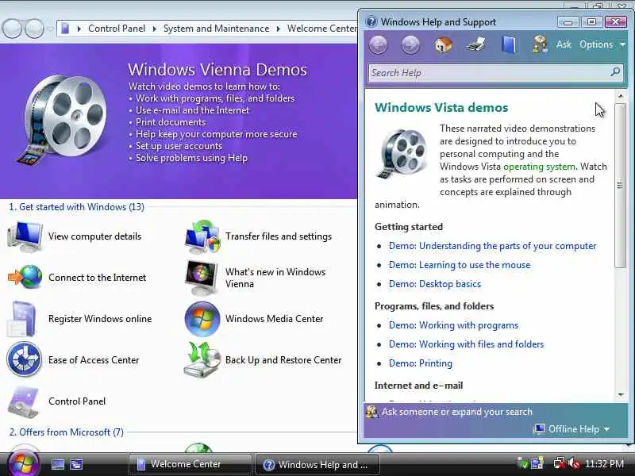
Task: Click the large film reel Demos icon
Action: pos(62,120)
